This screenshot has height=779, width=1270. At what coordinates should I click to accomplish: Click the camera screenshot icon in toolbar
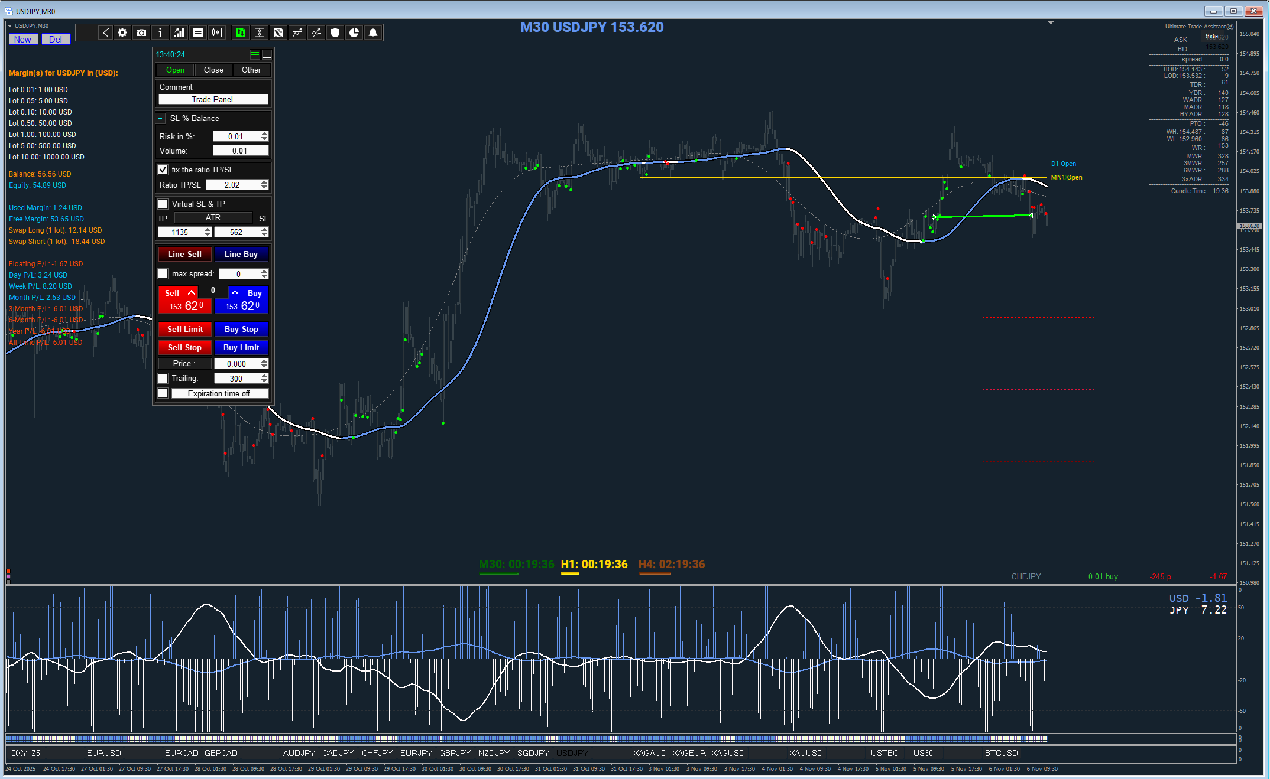tap(141, 33)
